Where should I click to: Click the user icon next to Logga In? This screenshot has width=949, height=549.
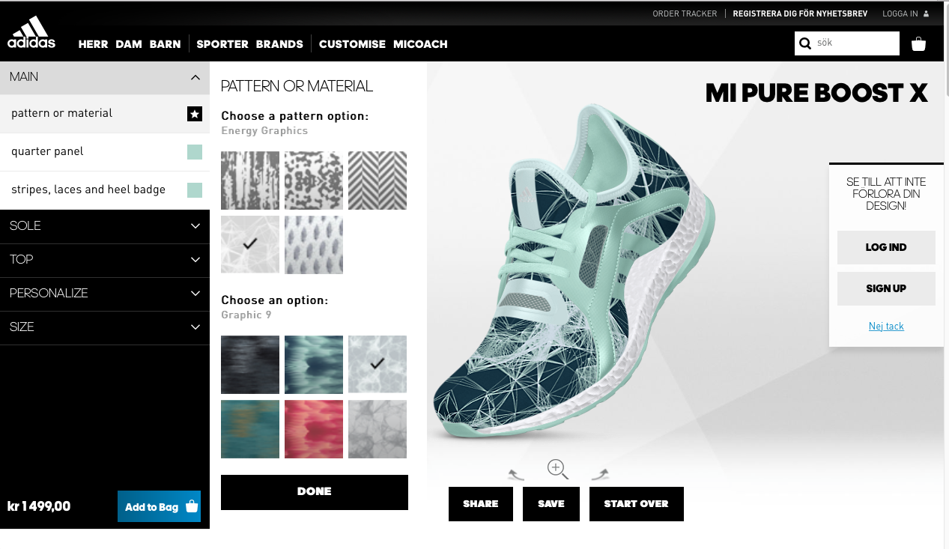tap(926, 13)
